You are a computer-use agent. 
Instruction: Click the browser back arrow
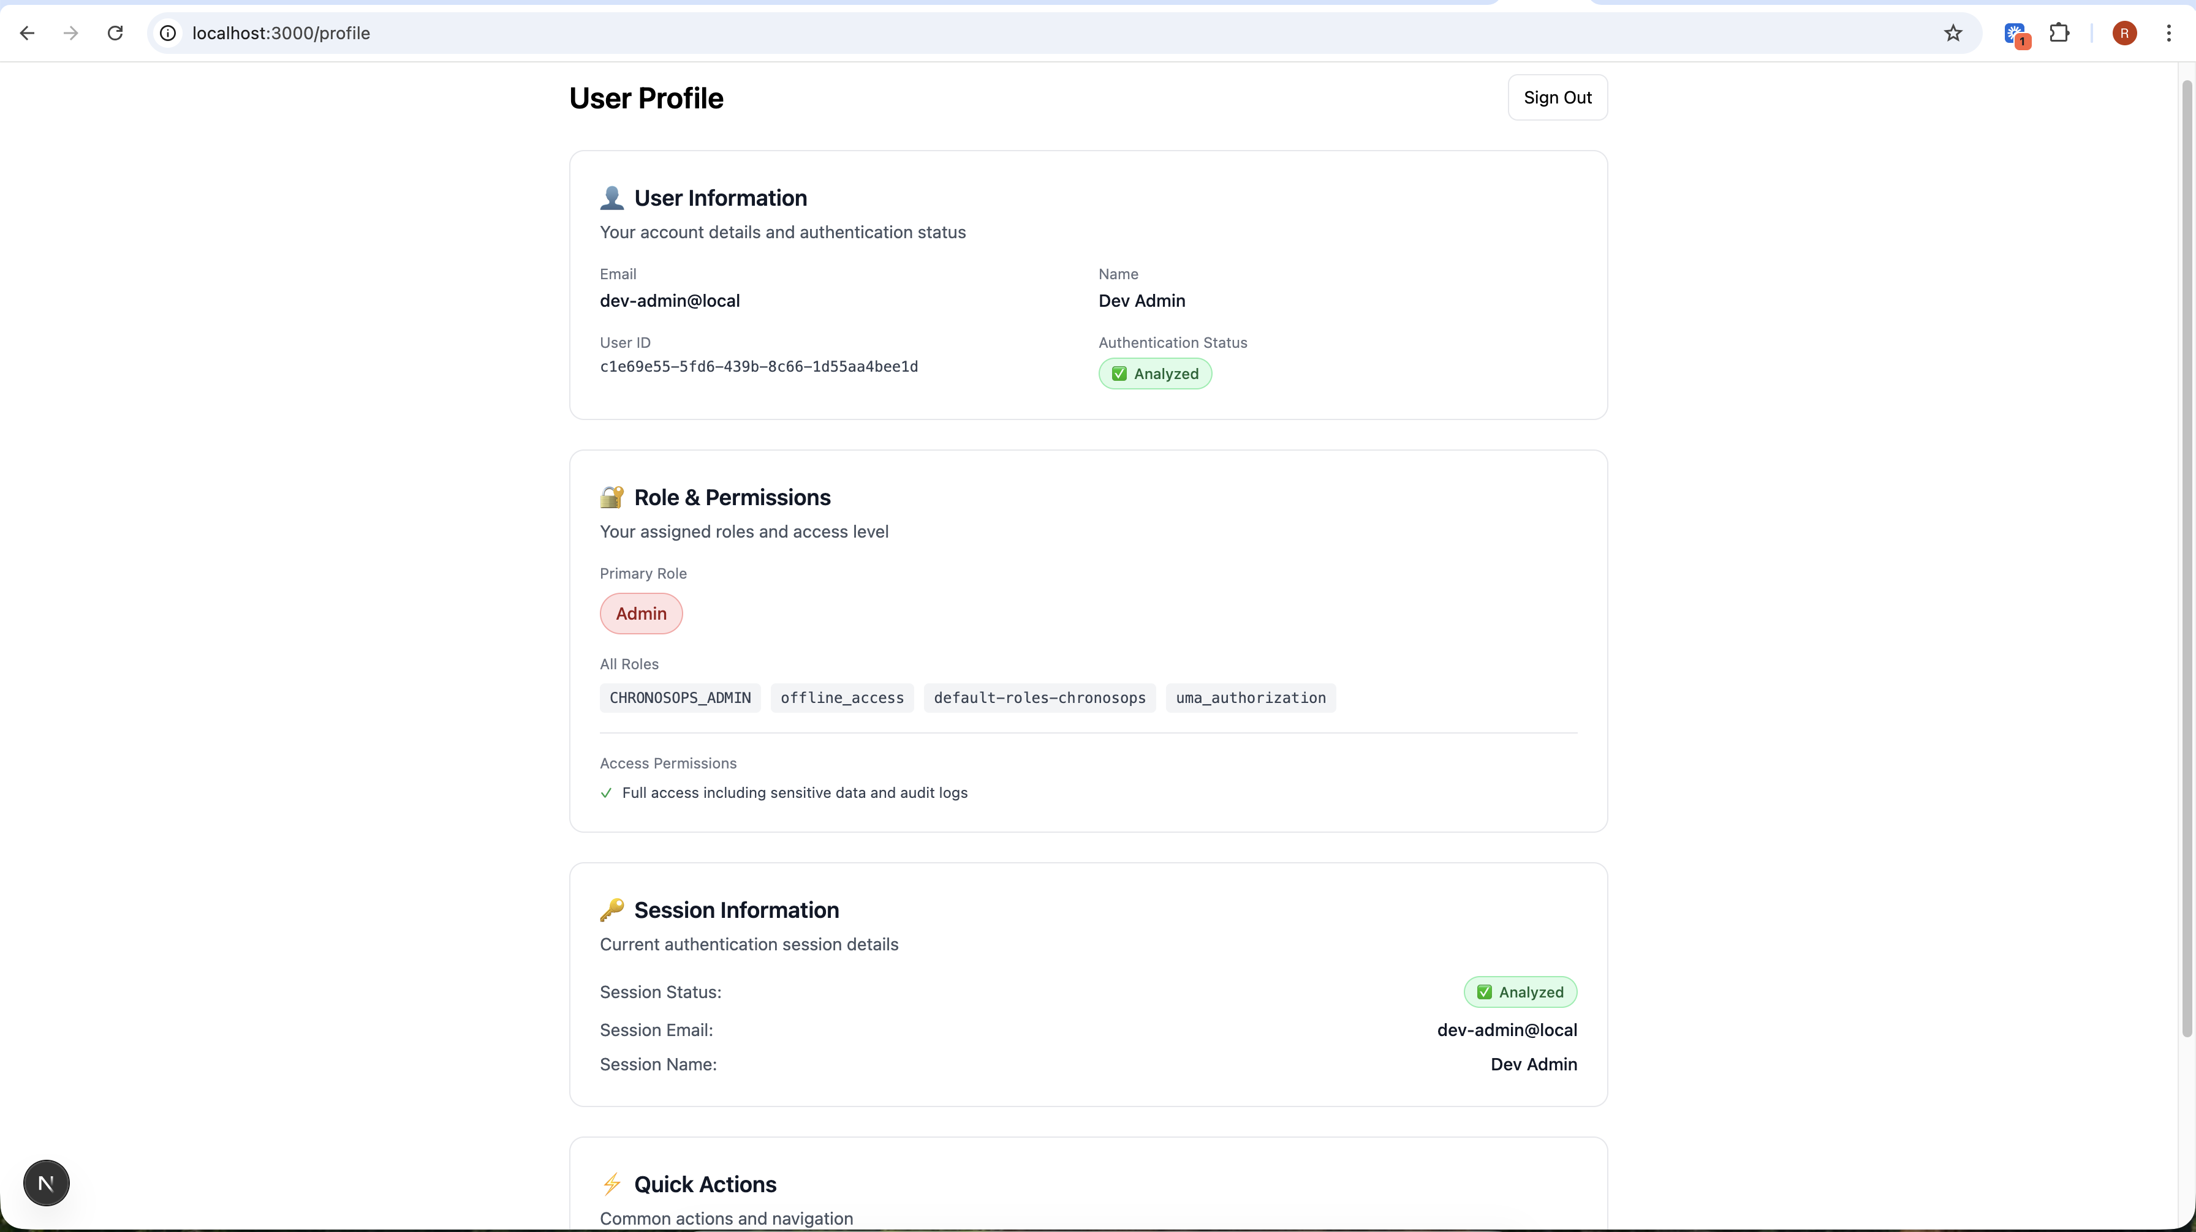tap(28, 33)
